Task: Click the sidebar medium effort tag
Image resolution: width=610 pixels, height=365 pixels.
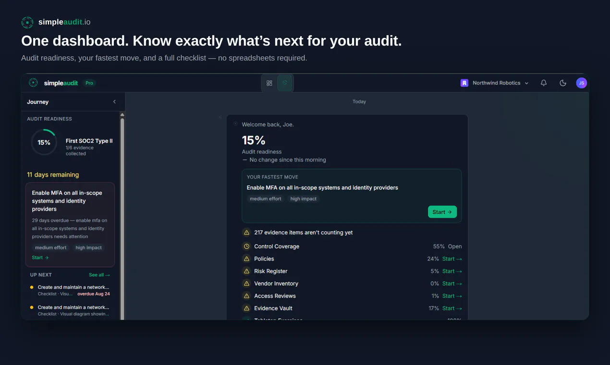Action: tap(51, 248)
